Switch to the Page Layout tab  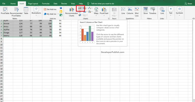coord(33,4)
